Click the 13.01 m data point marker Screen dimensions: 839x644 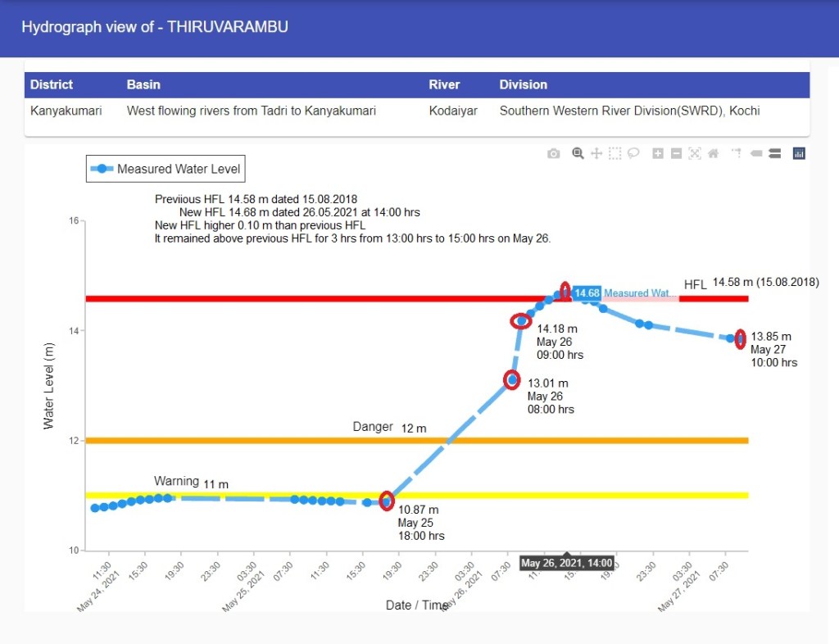point(512,379)
